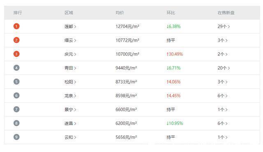Click 持平 in the 缙云 row
This screenshot has width=263, height=152.
point(171,40)
